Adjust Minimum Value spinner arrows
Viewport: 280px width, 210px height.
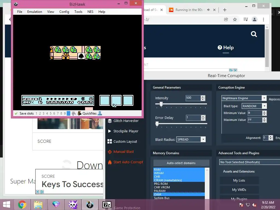[264, 113]
